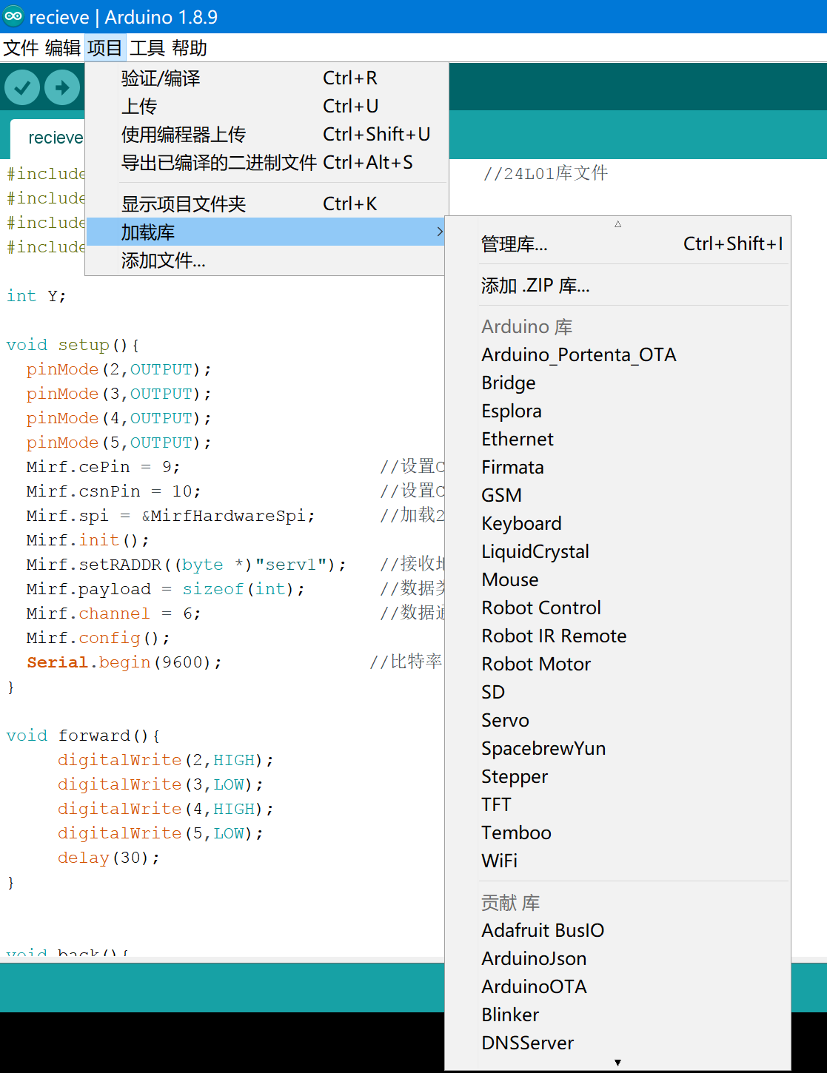Choose 导出已编译的二进制文件 entry
The width and height of the screenshot is (827, 1073).
pos(267,162)
